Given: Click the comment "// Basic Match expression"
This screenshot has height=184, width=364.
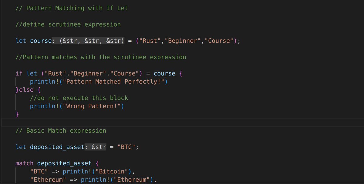Looking at the screenshot, I should coord(61,130).
